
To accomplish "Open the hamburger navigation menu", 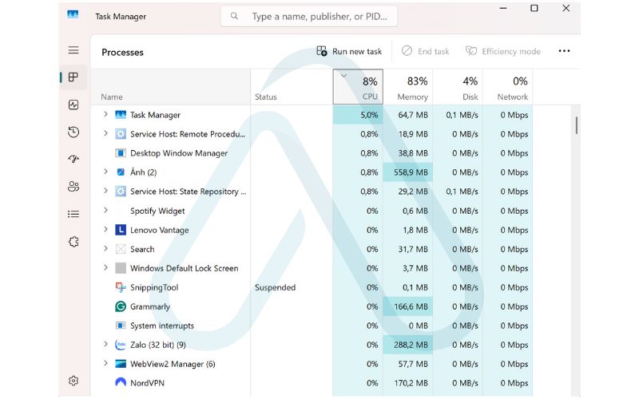I will [x=73, y=50].
